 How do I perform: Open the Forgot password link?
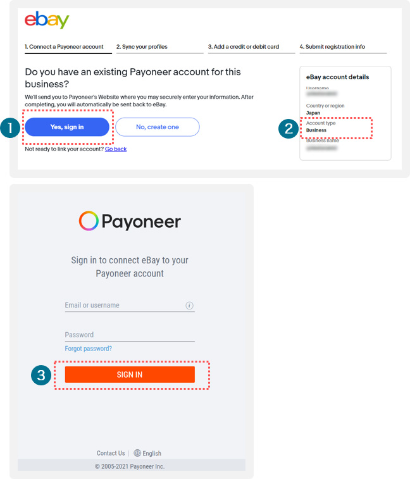(89, 349)
